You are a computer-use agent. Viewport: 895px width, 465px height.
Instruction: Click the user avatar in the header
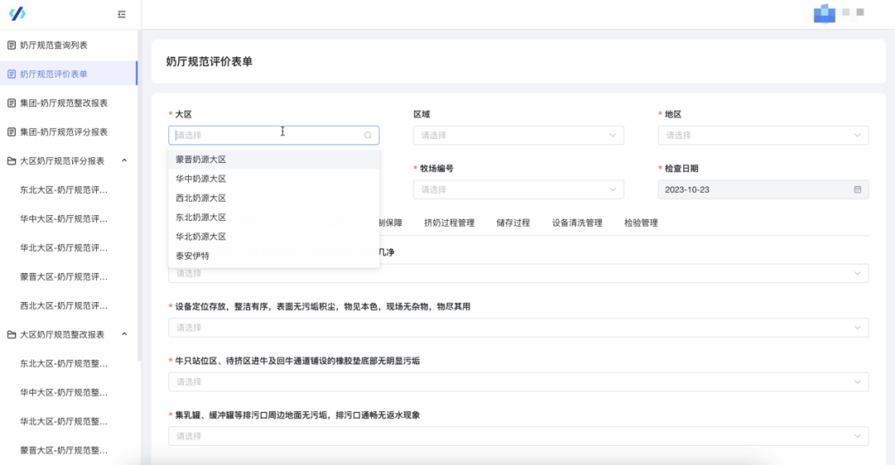825,13
